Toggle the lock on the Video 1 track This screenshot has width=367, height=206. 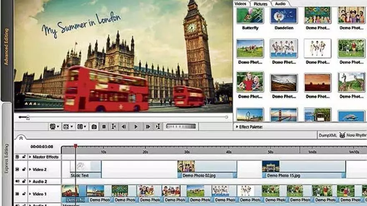pyautogui.click(x=24, y=194)
